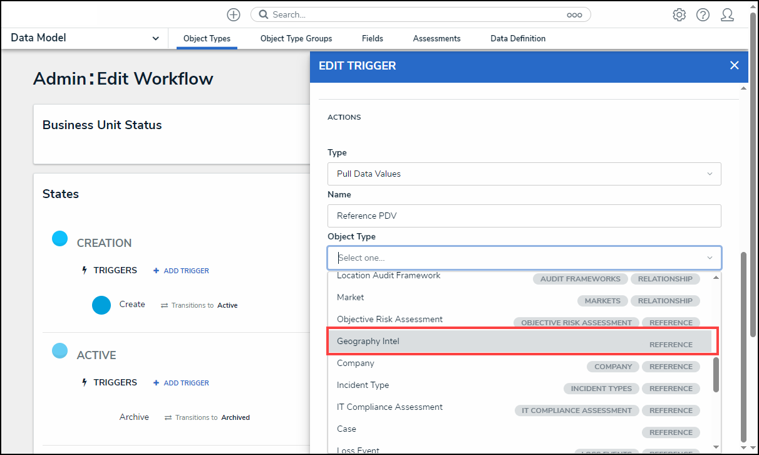Click the ACTIVE state circle icon
Screen dimensions: 759x455
[x=59, y=350]
